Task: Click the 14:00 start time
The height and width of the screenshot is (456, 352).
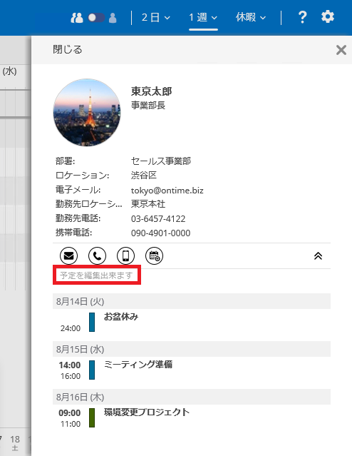Action: (x=70, y=365)
